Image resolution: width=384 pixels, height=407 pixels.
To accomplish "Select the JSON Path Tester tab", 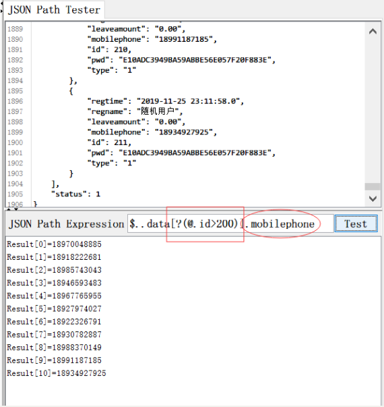I will [x=54, y=10].
